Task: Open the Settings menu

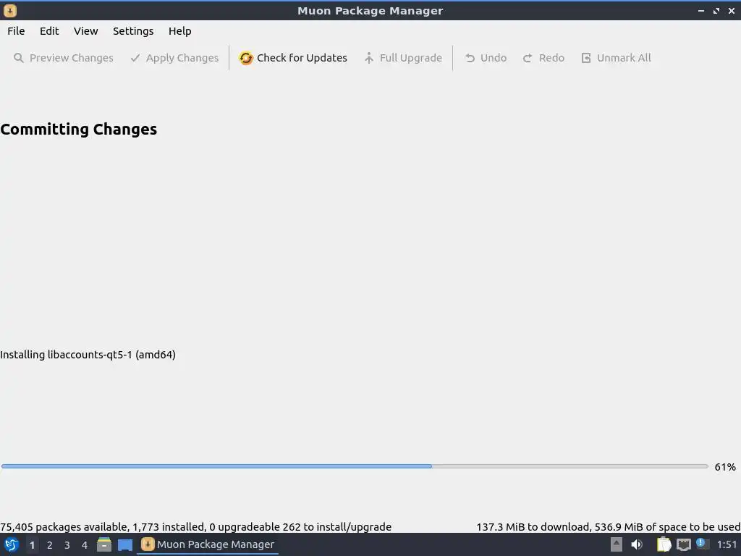Action: 133,31
